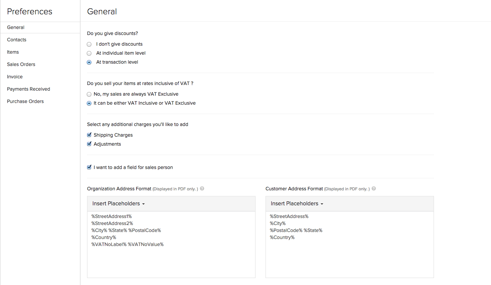Image resolution: width=491 pixels, height=285 pixels.
Task: Uncheck the Shipping Charges checkbox
Action: pyautogui.click(x=89, y=135)
